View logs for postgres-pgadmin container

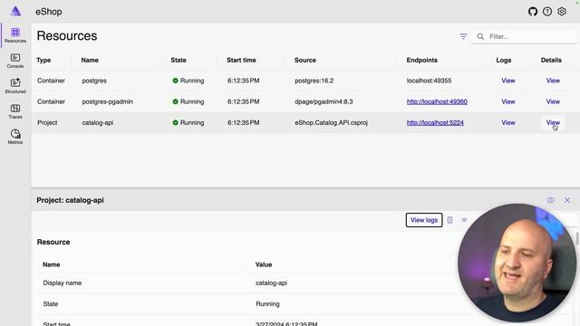point(507,101)
